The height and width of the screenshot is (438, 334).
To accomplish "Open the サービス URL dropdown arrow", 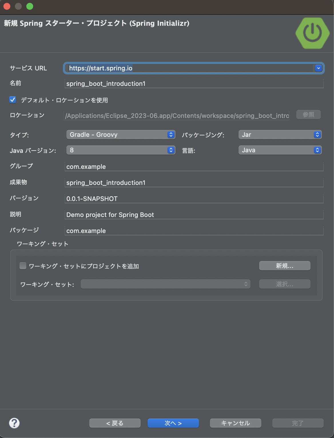I will tap(318, 68).
